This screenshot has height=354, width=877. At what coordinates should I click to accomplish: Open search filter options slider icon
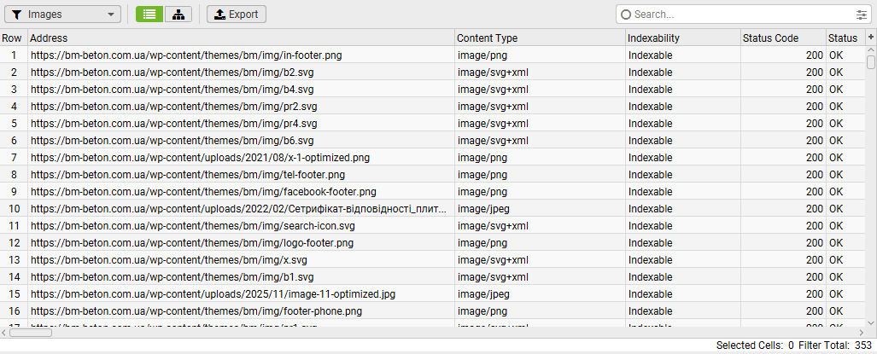click(861, 15)
